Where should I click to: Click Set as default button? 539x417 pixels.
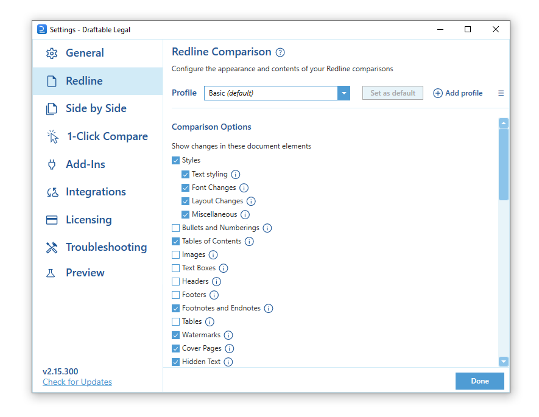click(393, 93)
